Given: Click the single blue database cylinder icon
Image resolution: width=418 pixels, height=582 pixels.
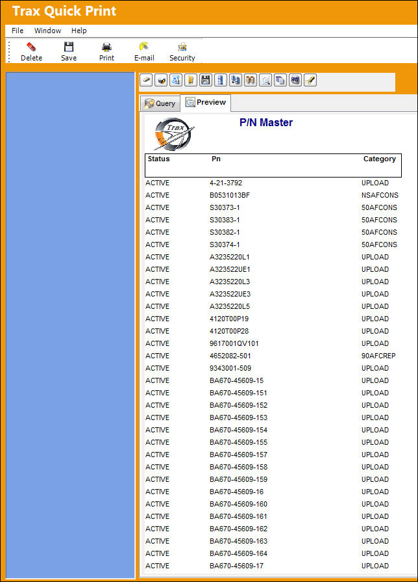Looking at the screenshot, I should (221, 80).
